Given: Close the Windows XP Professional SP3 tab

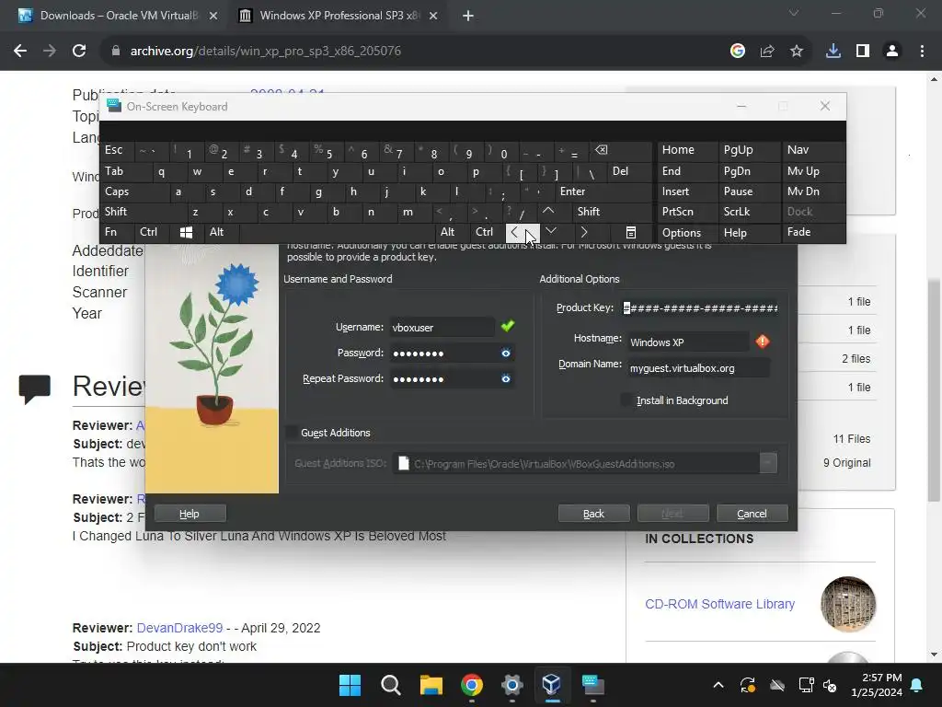Looking at the screenshot, I should (433, 16).
